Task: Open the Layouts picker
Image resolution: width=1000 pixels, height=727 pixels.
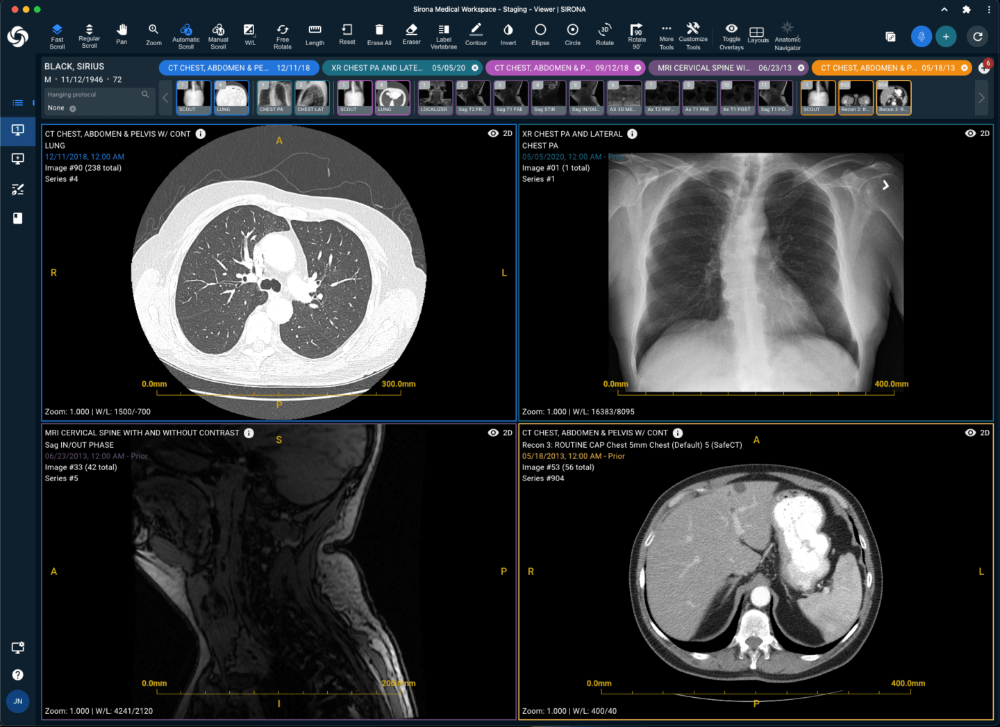Action: coord(758,35)
